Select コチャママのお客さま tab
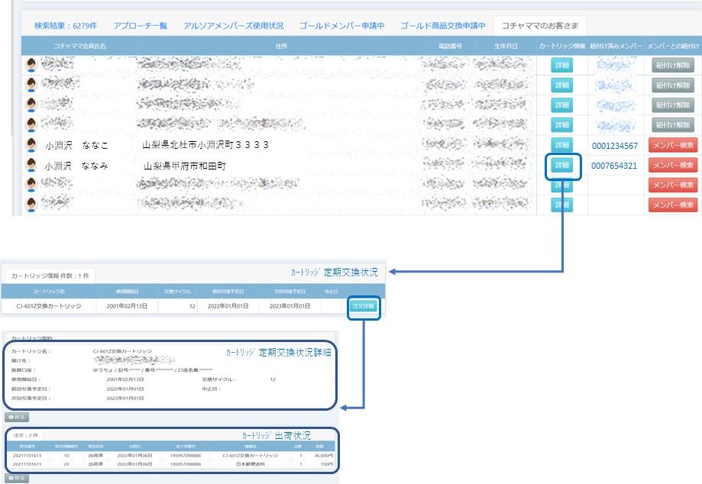This screenshot has width=702, height=484. pos(540,25)
